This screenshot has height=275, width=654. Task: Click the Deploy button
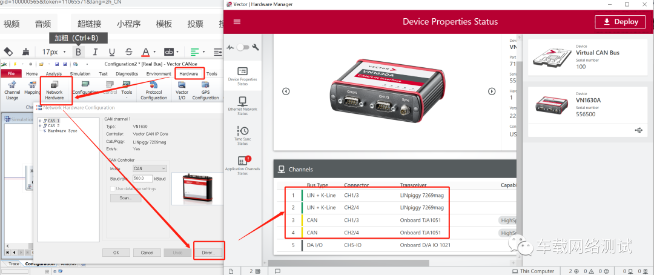[x=621, y=22]
